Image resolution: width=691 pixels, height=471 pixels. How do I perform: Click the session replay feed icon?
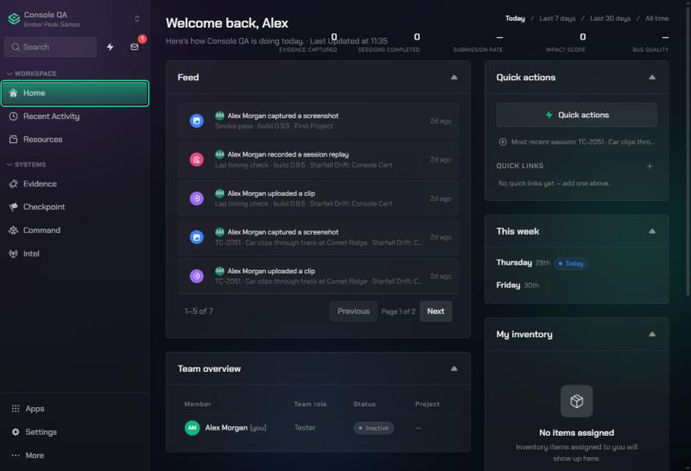pyautogui.click(x=196, y=160)
